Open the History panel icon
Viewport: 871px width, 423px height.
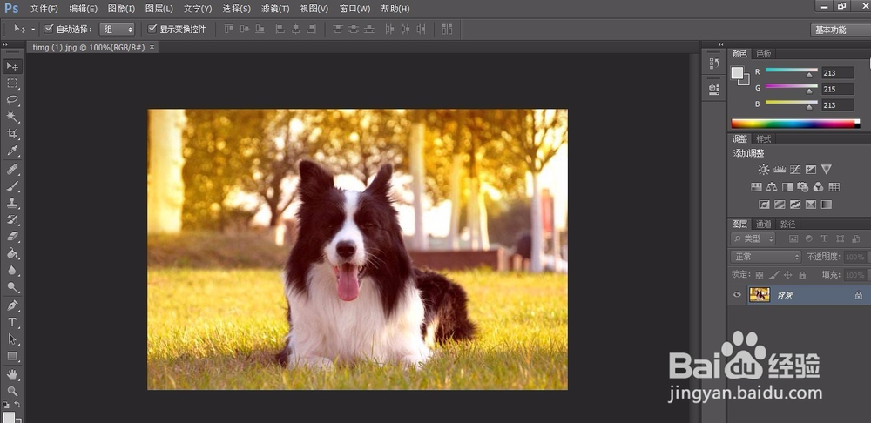(x=714, y=64)
